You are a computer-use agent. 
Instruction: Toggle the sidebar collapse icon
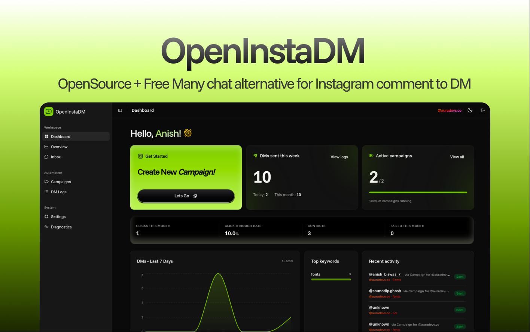(x=120, y=110)
